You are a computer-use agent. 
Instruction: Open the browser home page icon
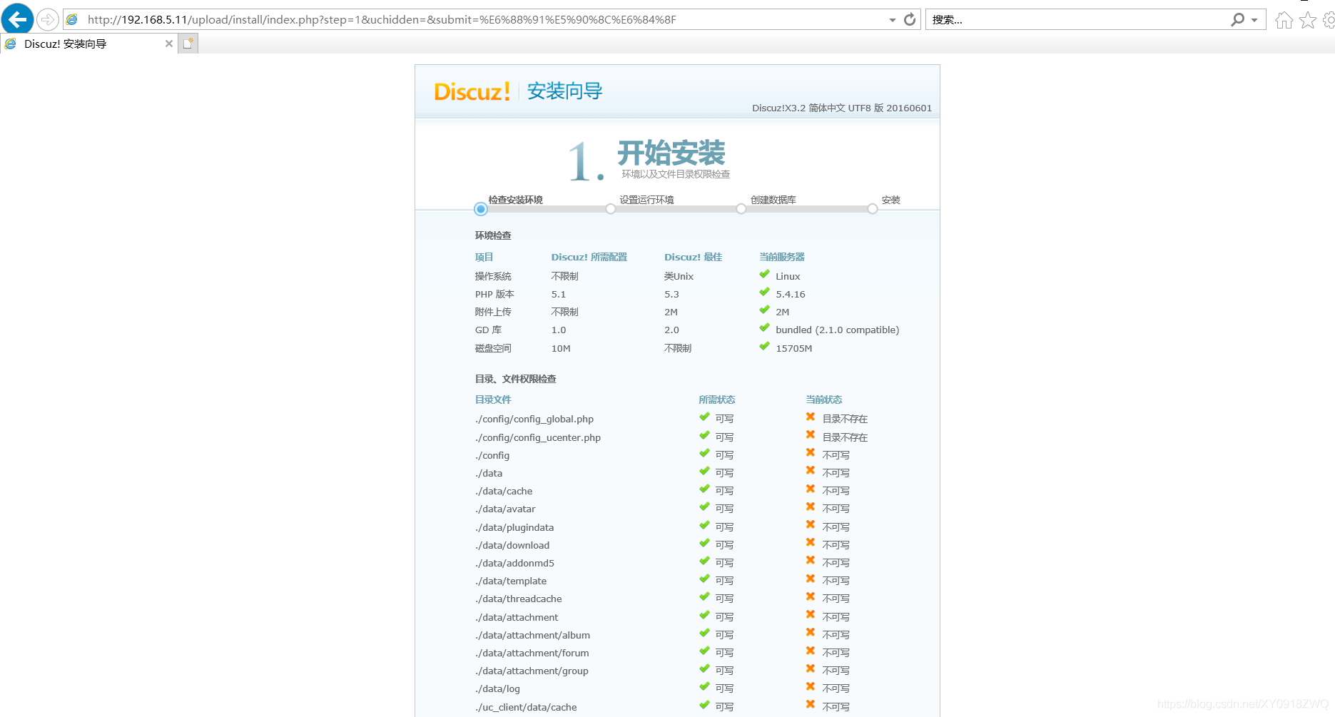(x=1284, y=20)
